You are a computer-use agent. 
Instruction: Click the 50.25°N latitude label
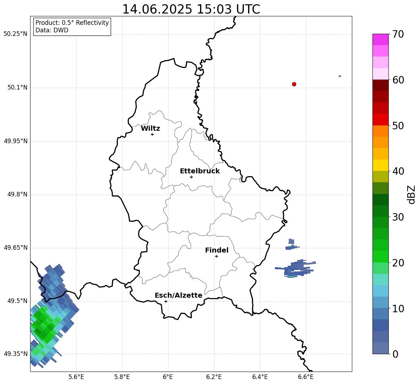point(16,34)
